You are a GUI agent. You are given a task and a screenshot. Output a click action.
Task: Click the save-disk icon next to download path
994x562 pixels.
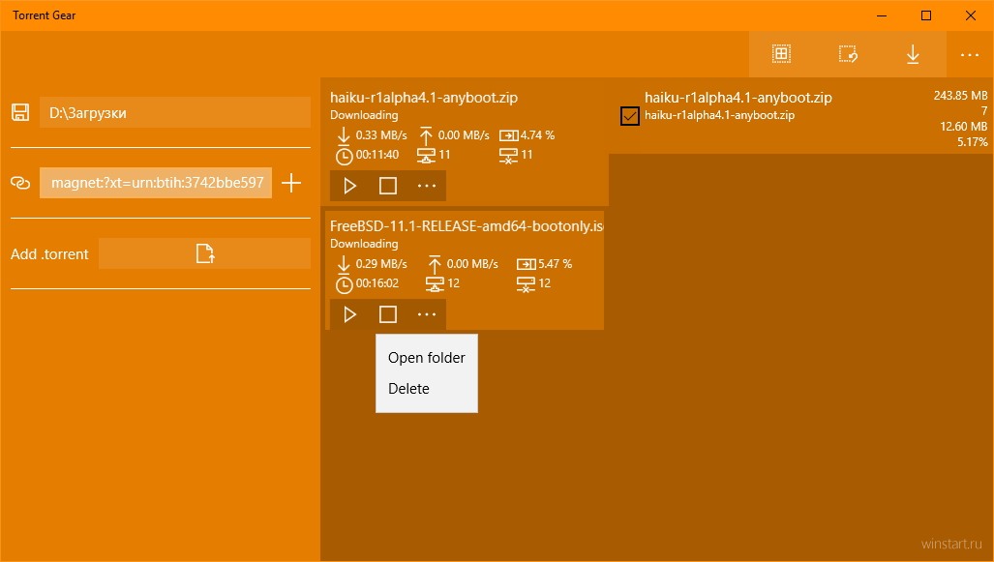[x=20, y=113]
